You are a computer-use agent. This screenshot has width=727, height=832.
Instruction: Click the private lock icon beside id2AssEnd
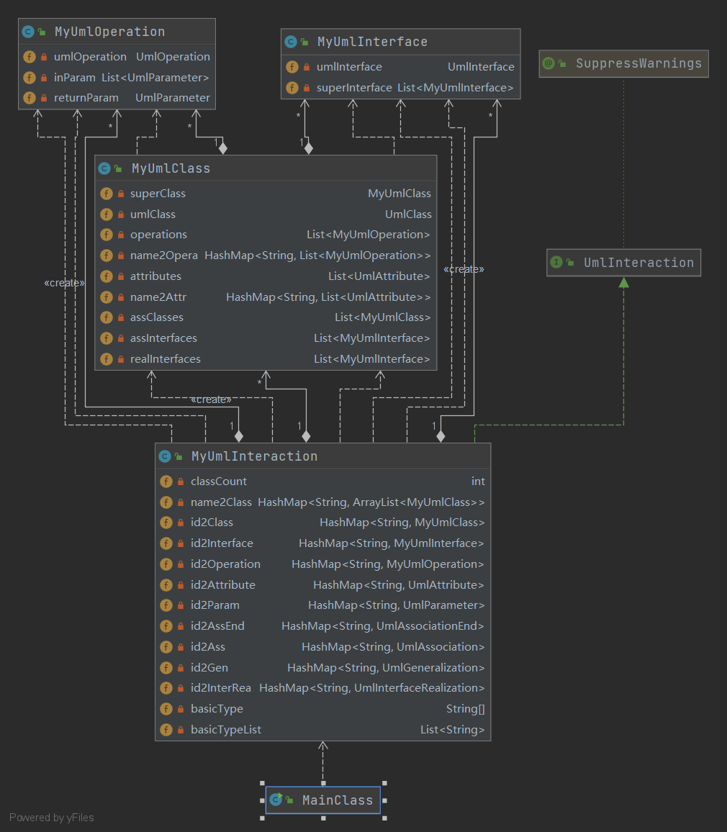[181, 626]
